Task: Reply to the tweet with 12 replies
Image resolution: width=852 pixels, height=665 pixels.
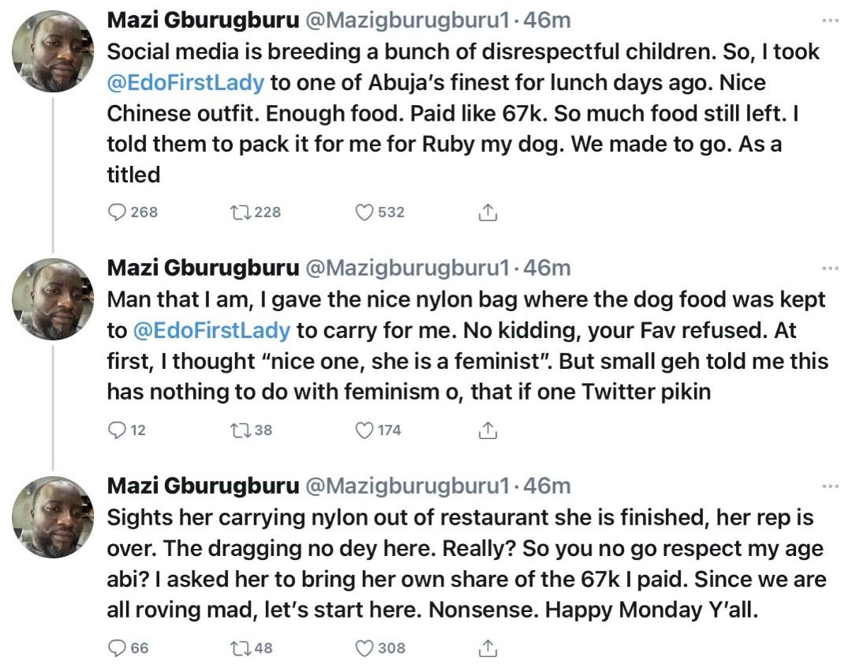Action: pyautogui.click(x=118, y=430)
